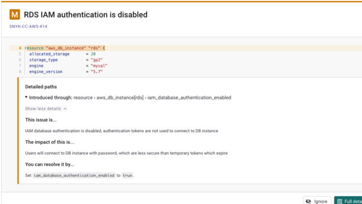Open the SNYK-CC-AWS-414 rule link

coord(28,27)
